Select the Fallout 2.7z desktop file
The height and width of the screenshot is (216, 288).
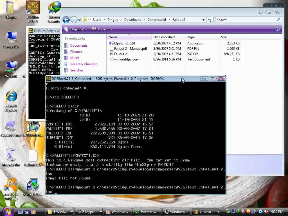tap(33, 158)
